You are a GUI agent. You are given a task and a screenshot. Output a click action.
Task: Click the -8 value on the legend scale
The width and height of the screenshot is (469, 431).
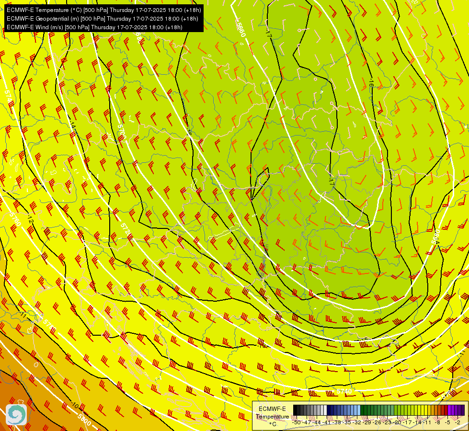[x=437, y=422]
